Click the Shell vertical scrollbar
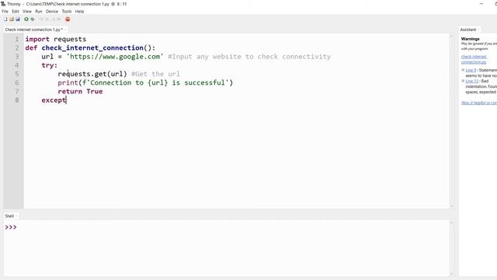 (x=451, y=248)
